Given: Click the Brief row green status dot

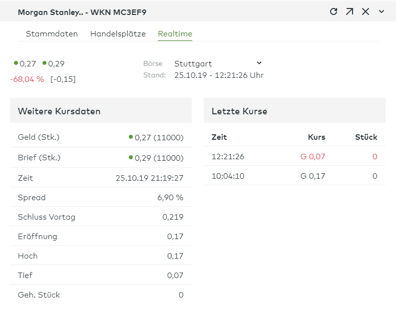Looking at the screenshot, I should pos(131,157).
